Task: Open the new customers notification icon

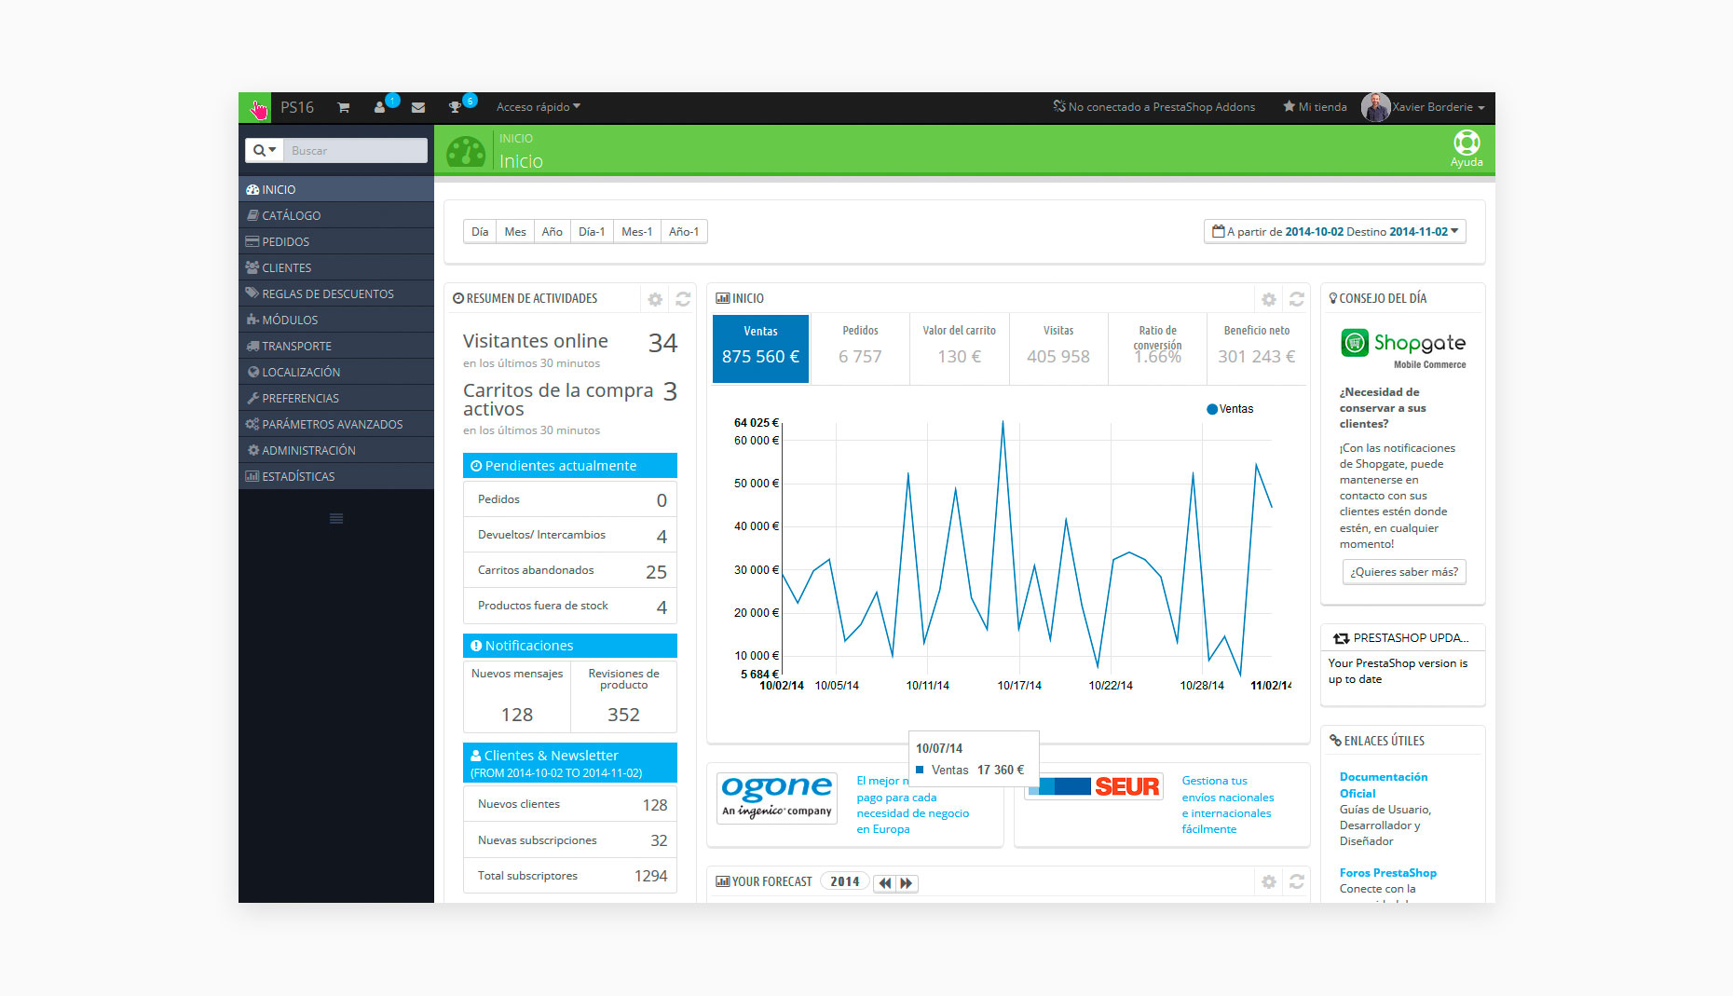Action: point(380,107)
